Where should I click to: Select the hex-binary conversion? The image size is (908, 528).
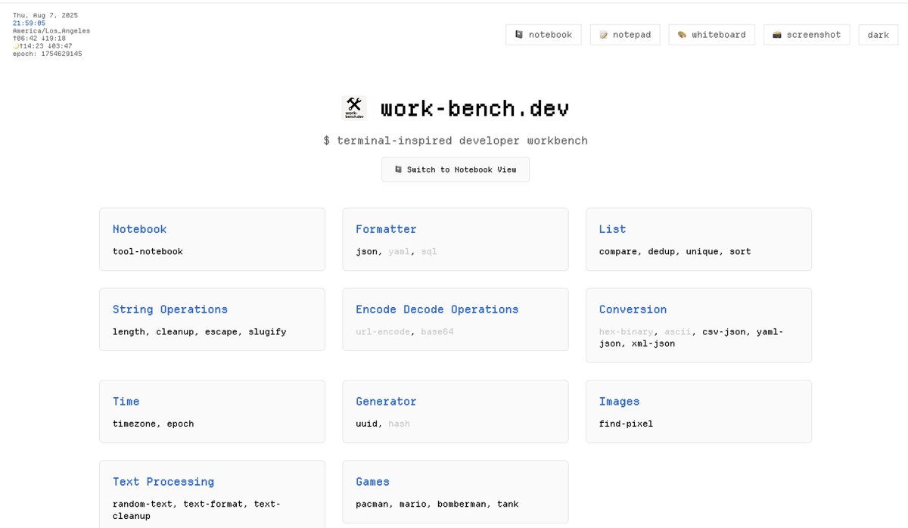point(626,331)
